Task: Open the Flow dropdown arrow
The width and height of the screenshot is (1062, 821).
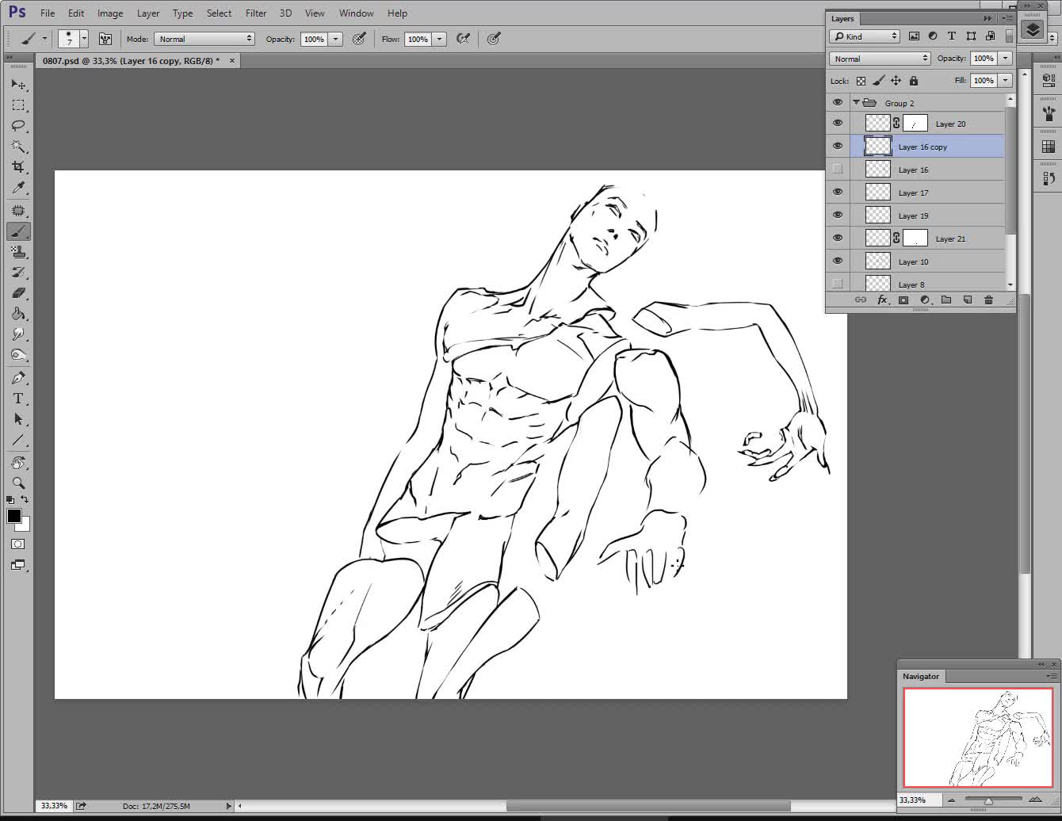Action: [440, 39]
